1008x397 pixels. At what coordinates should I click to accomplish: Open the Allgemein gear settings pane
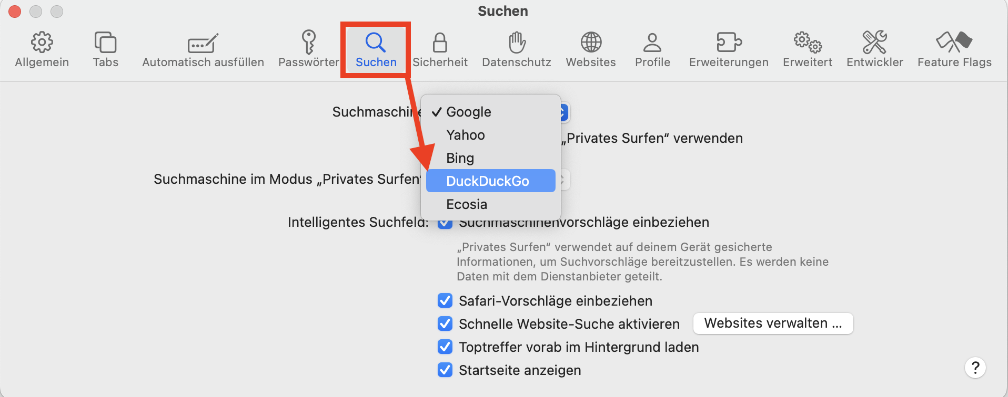click(42, 49)
